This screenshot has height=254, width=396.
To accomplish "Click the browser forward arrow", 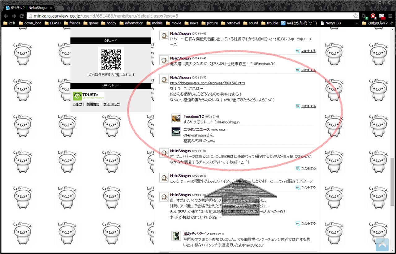I will point(14,16).
